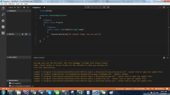Restart debugging with the green arrow
This screenshot has height=95, width=170.
pos(104,7)
